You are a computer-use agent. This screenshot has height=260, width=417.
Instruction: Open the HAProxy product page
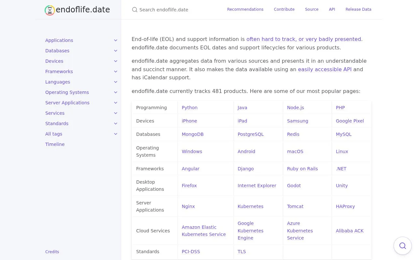click(x=345, y=206)
